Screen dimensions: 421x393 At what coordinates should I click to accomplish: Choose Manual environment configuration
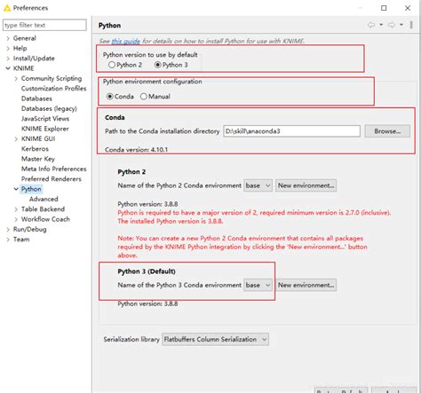(144, 97)
